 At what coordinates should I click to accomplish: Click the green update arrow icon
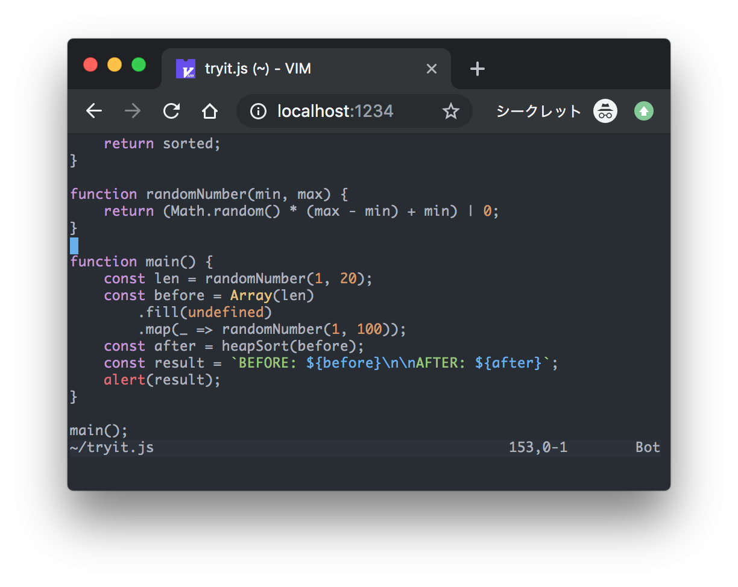click(x=644, y=111)
